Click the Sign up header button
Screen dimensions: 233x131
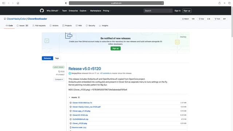(187, 11)
